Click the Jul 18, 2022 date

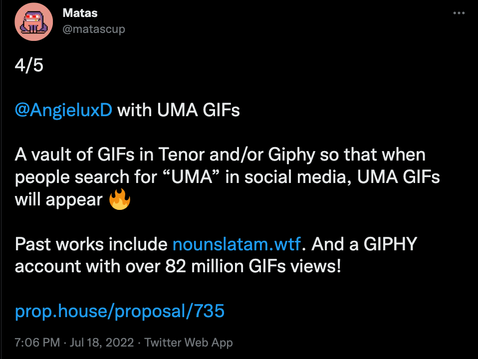[x=102, y=343]
